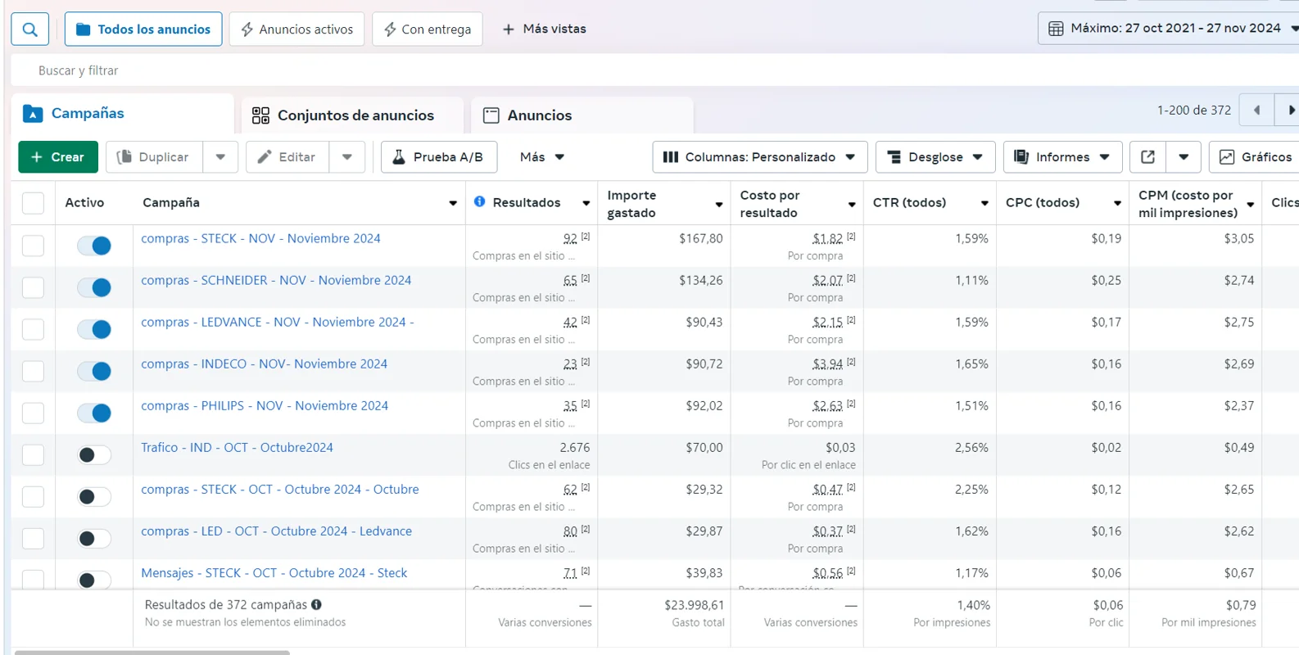Go to next page of campaigns
The image size is (1299, 655).
click(x=1290, y=110)
